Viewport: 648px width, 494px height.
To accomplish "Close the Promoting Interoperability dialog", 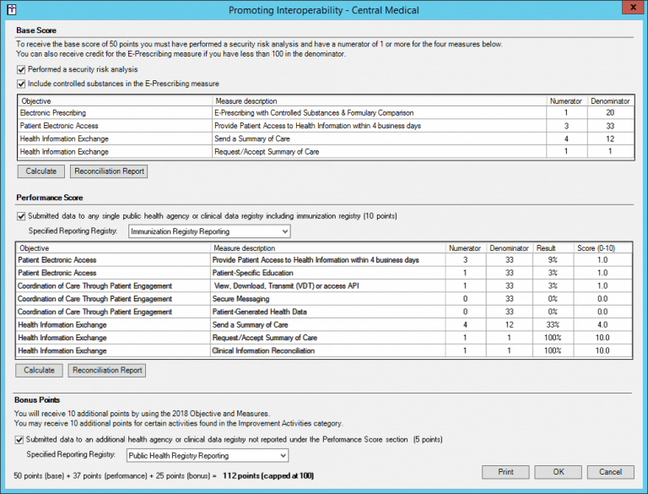I will (x=629, y=8).
